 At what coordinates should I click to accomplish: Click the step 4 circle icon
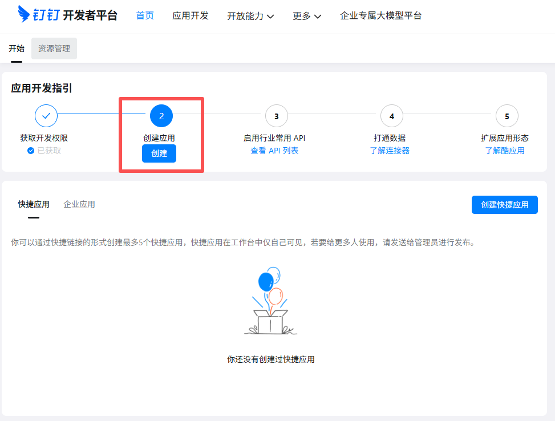click(392, 116)
